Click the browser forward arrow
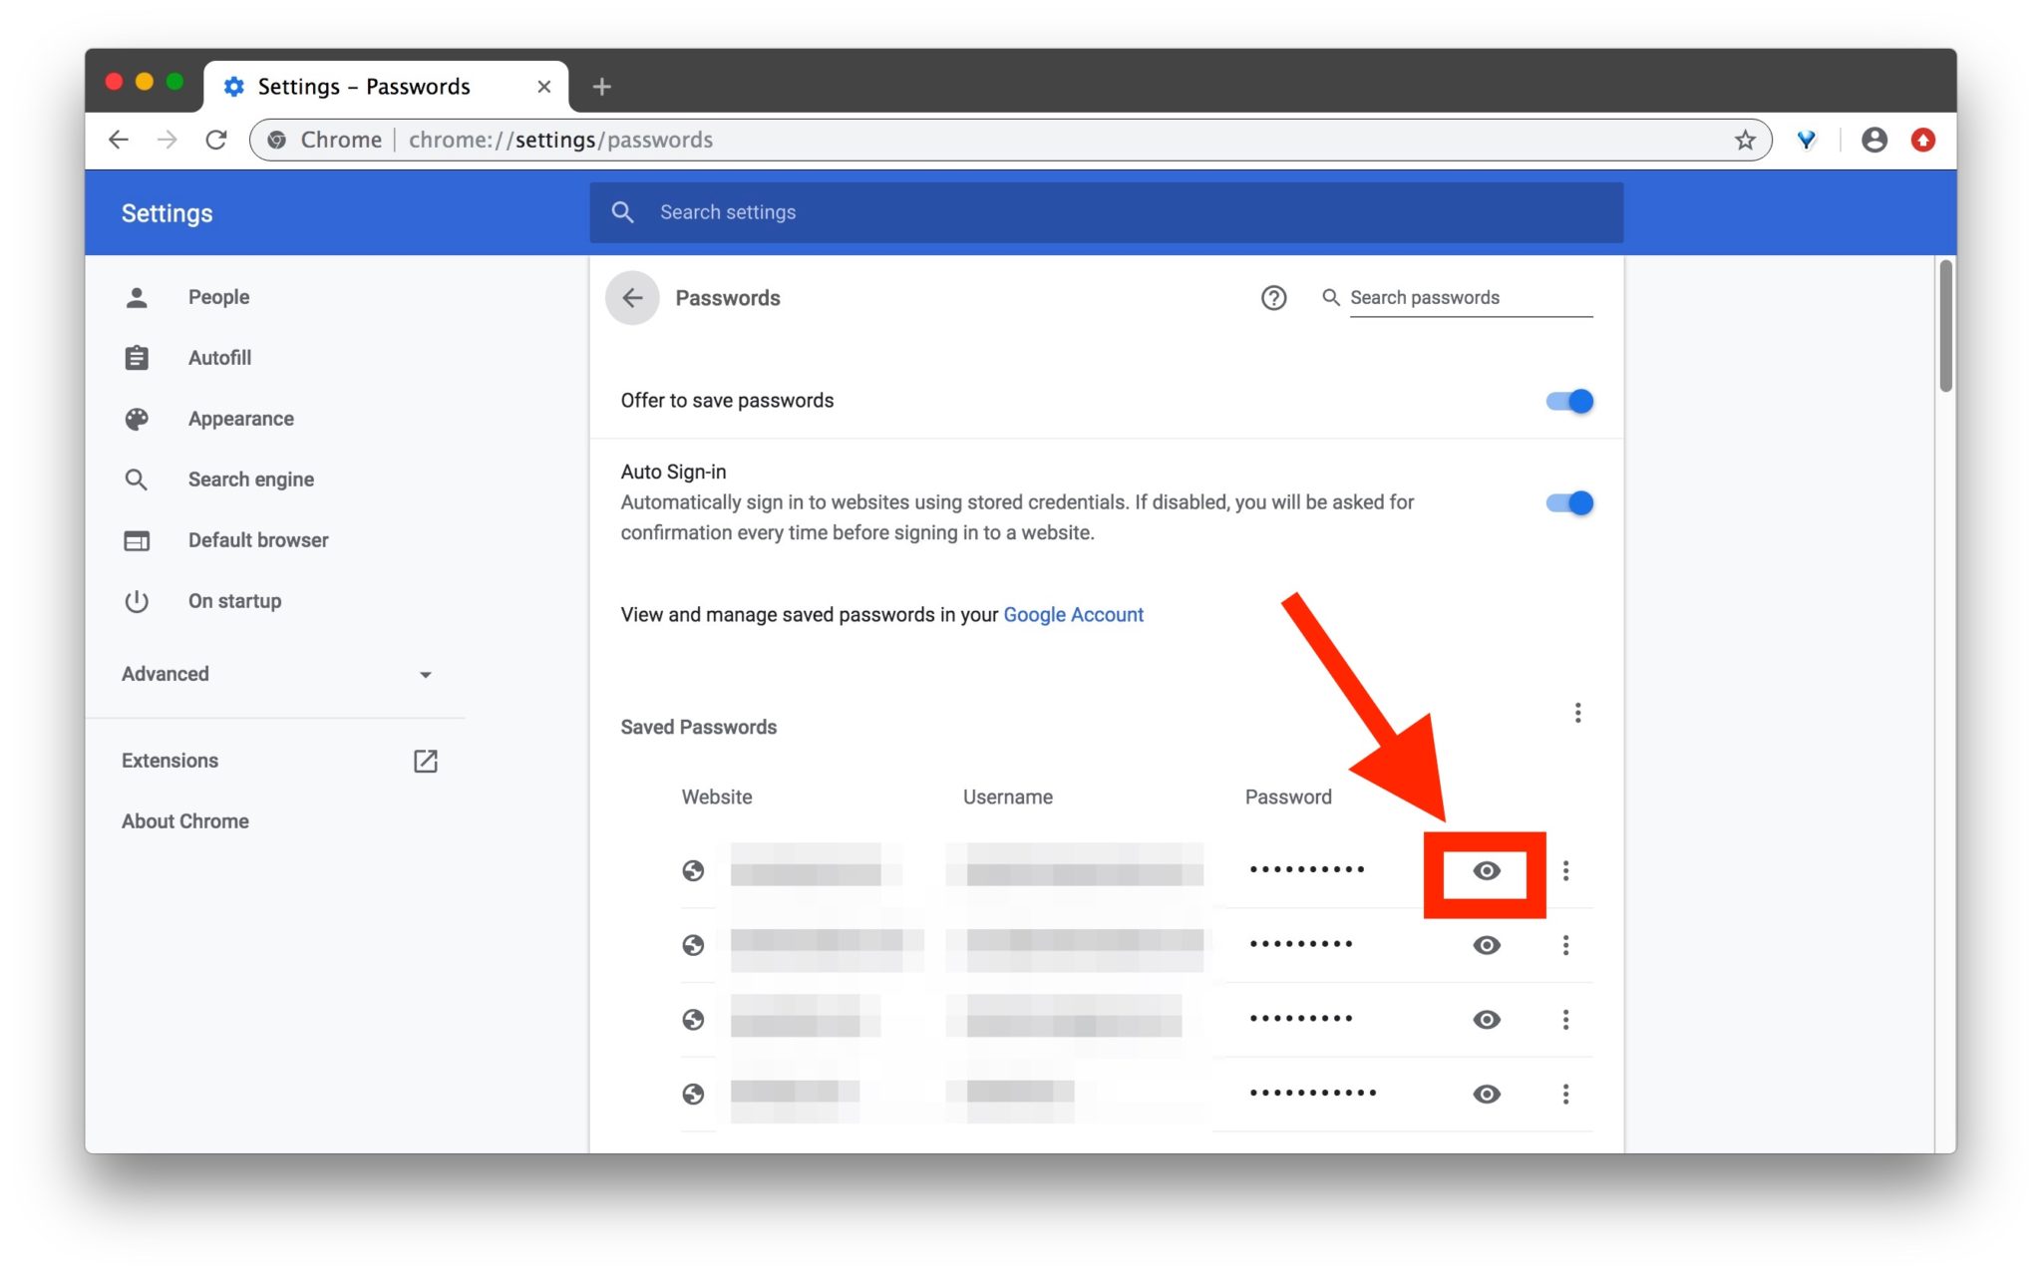This screenshot has height=1275, width=2042. tap(168, 140)
